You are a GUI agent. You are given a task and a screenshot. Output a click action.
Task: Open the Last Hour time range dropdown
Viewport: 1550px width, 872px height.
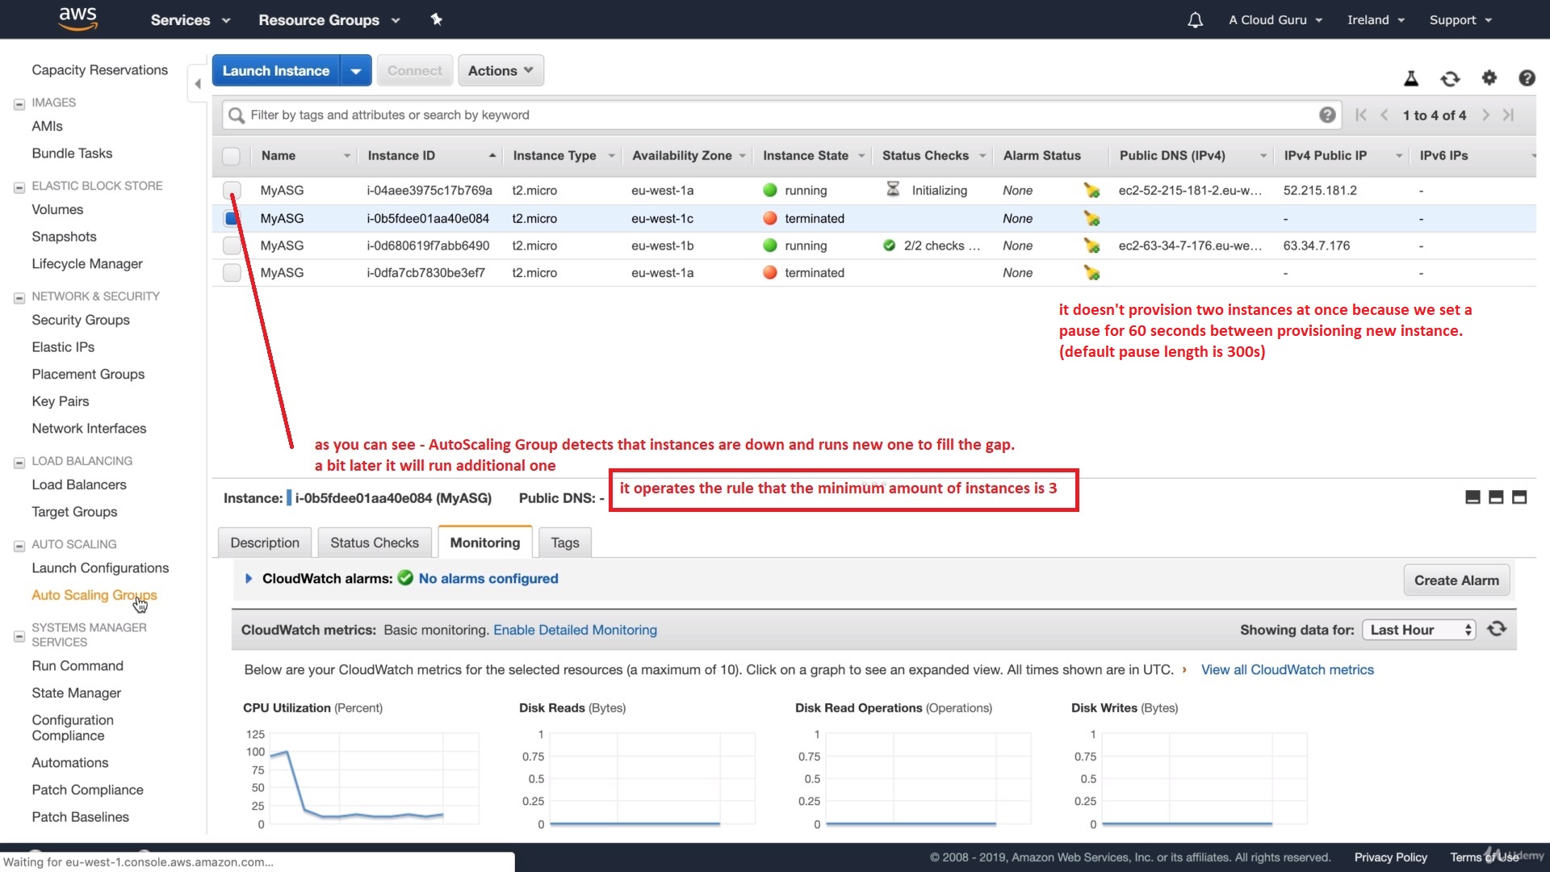pos(1418,630)
